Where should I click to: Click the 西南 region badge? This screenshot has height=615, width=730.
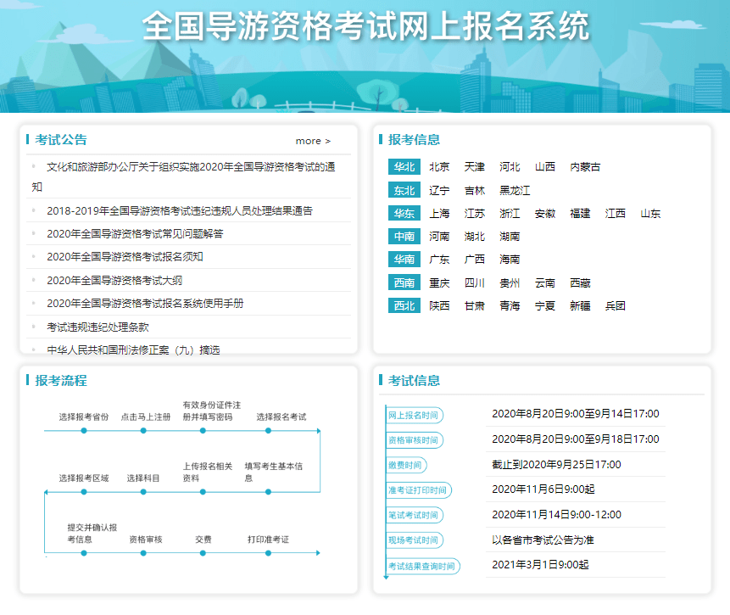404,282
